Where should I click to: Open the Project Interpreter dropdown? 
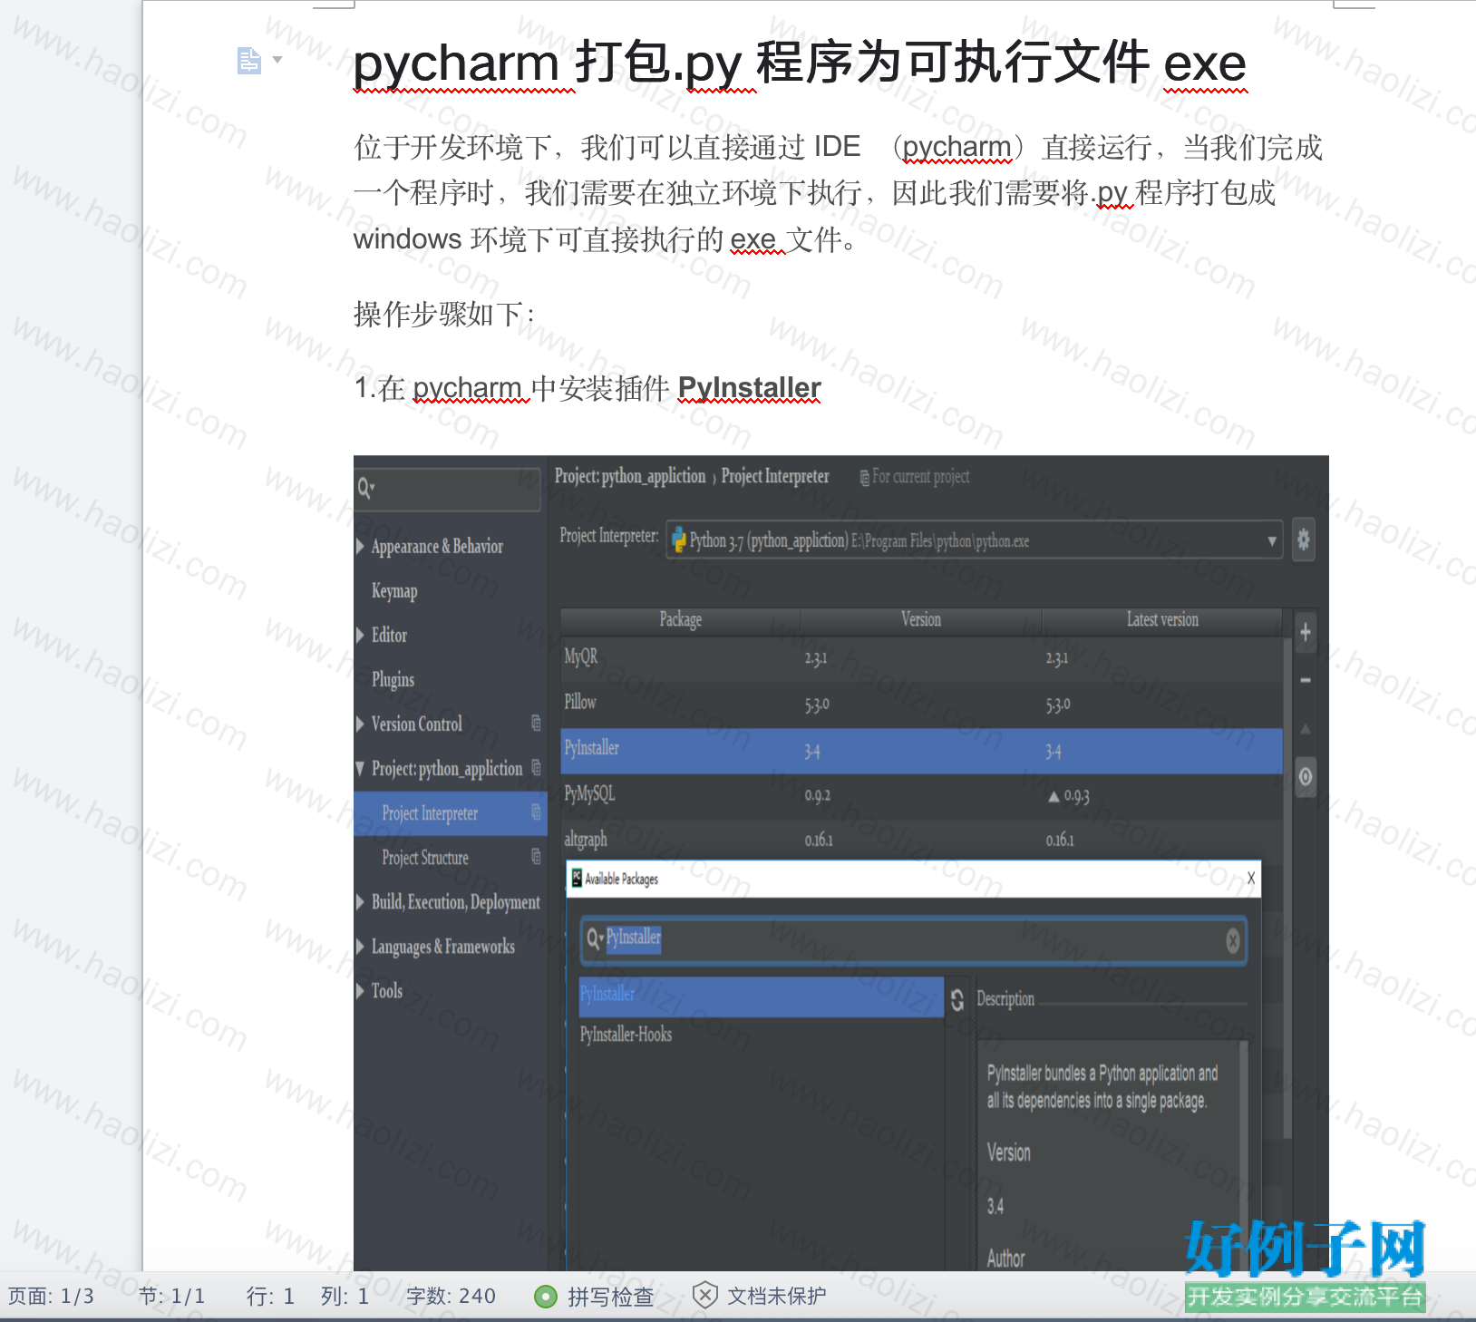point(1272,541)
